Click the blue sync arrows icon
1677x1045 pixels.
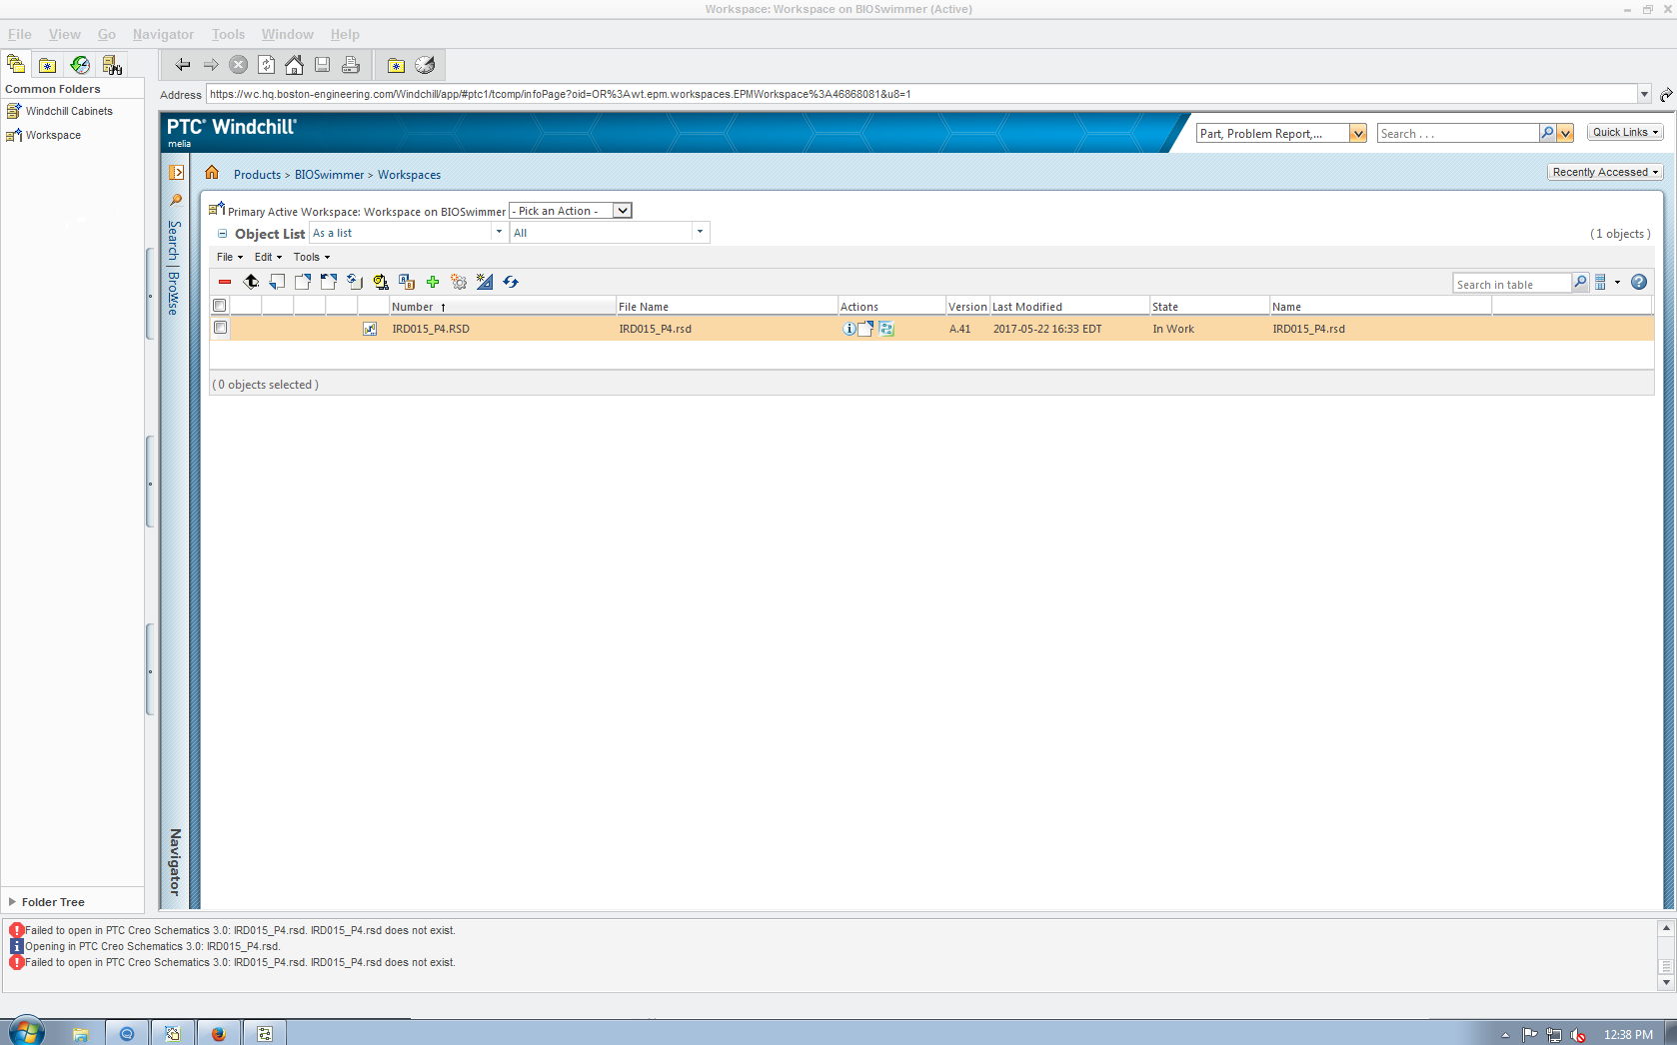pos(511,282)
